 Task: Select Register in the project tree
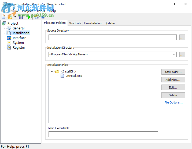pyautogui.click(x=19, y=47)
